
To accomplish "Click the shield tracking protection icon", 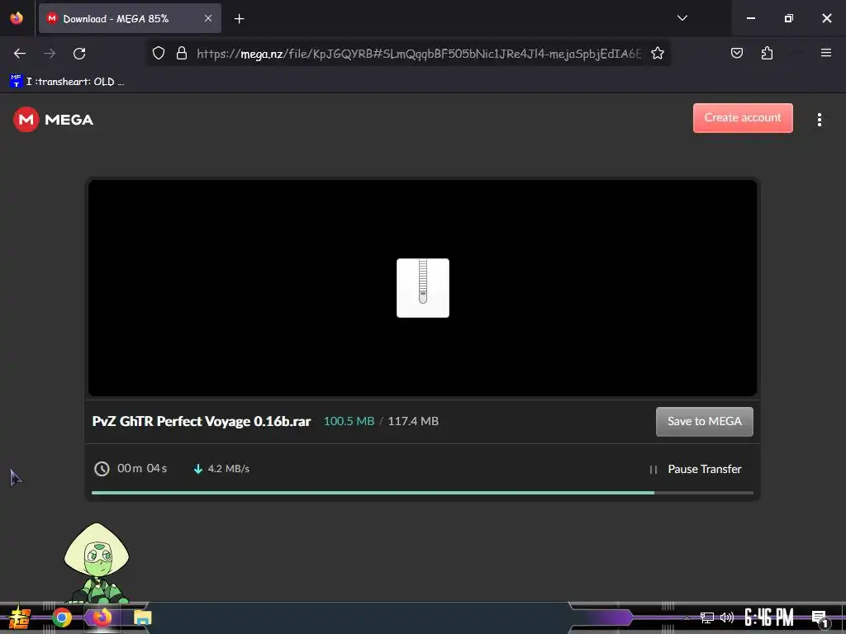I will coord(158,53).
